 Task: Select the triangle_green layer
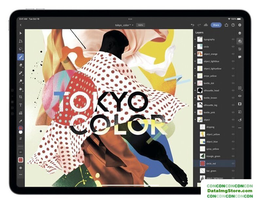coord(213,156)
